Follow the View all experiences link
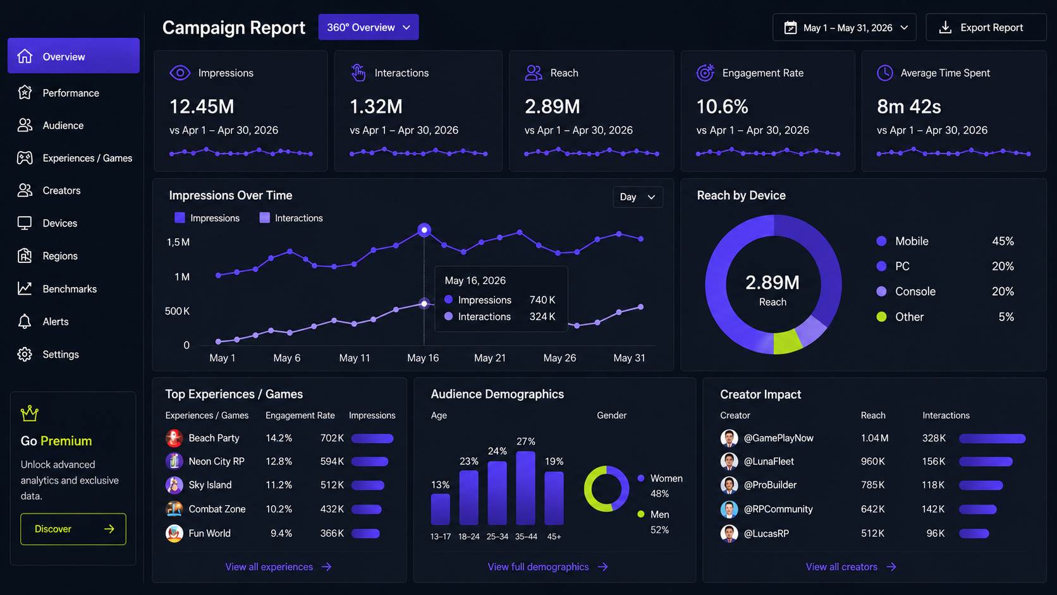This screenshot has width=1057, height=595. (279, 567)
